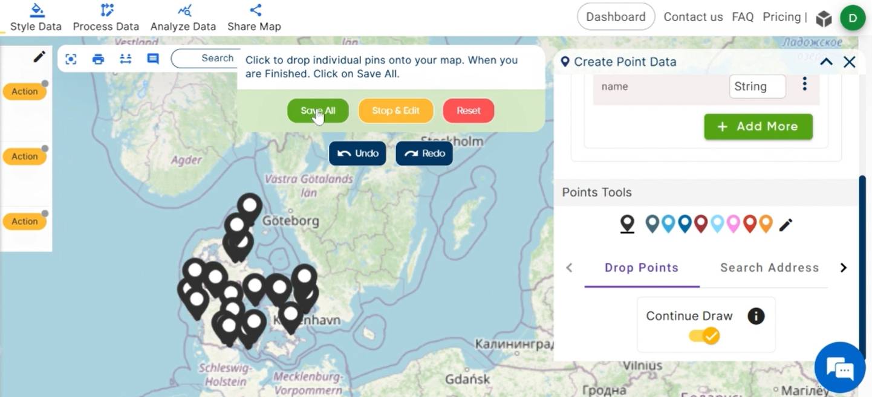Open the live chat bubble
This screenshot has width=872, height=397.
pos(840,368)
